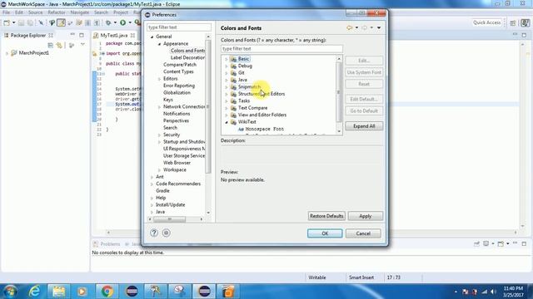The height and width of the screenshot is (299, 533).
Task: Click the Windows Start button
Action: pyautogui.click(x=10, y=292)
